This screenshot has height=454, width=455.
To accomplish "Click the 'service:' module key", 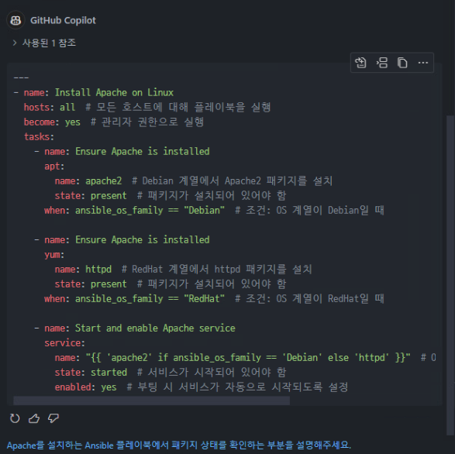I will [64, 343].
